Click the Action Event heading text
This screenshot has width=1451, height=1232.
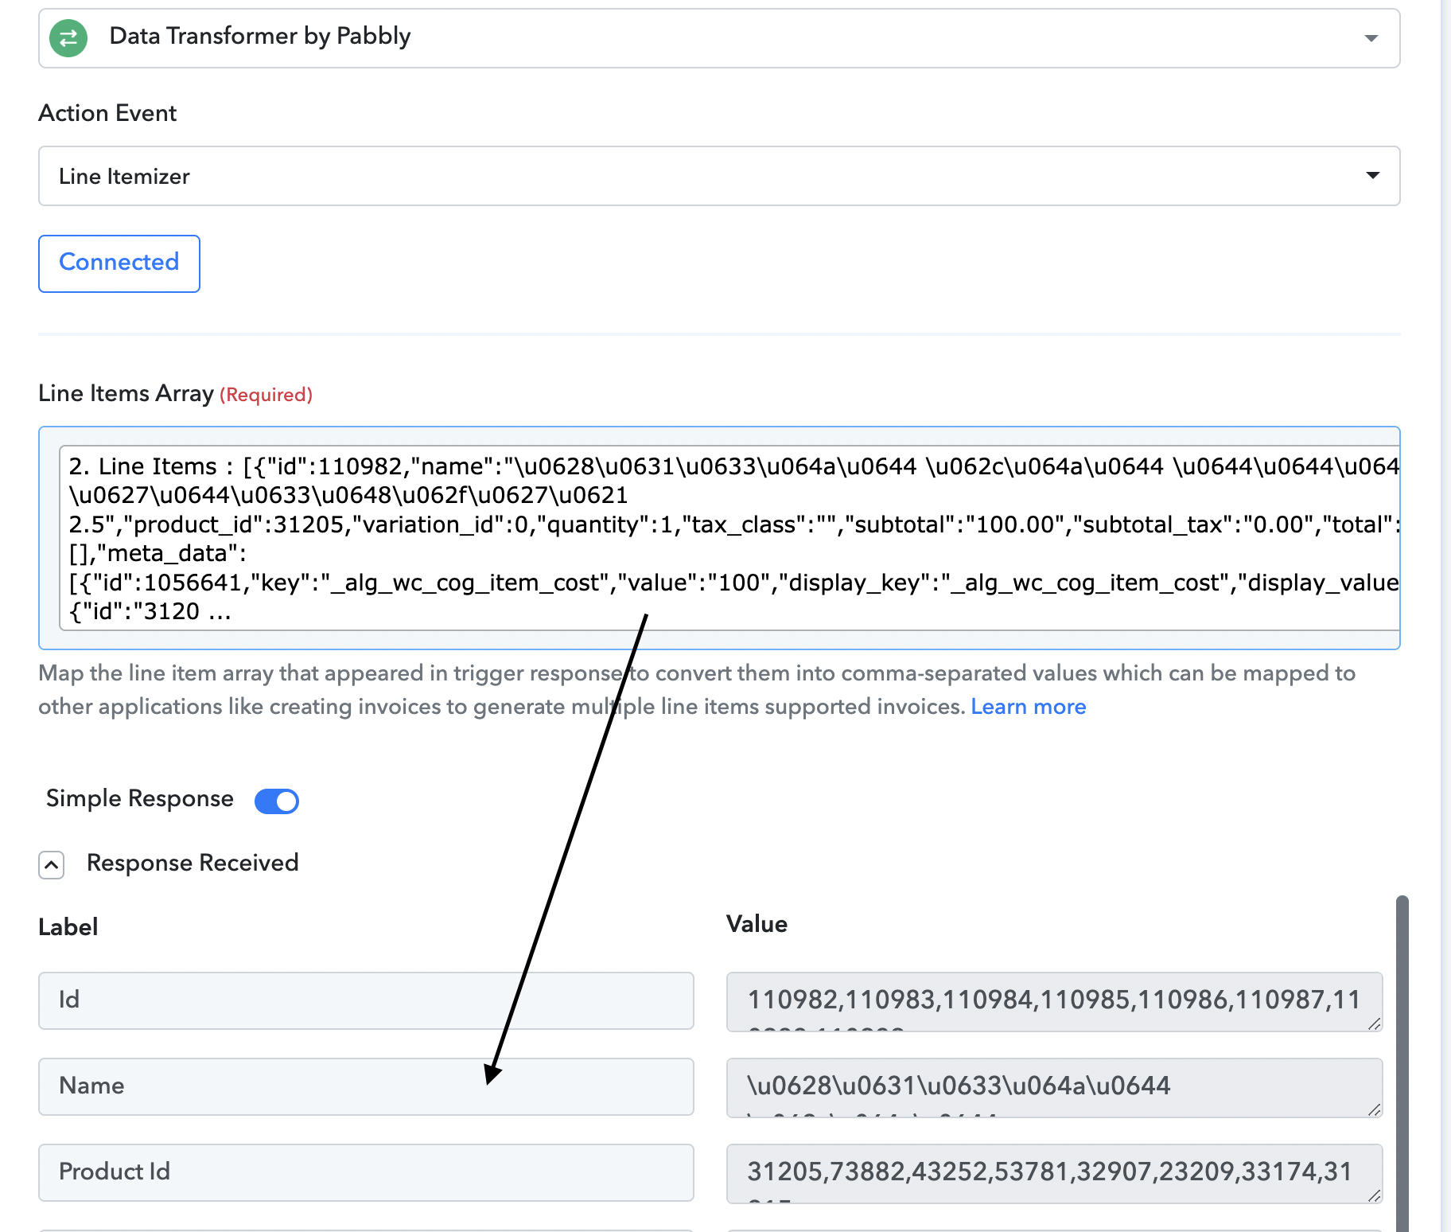(x=107, y=113)
